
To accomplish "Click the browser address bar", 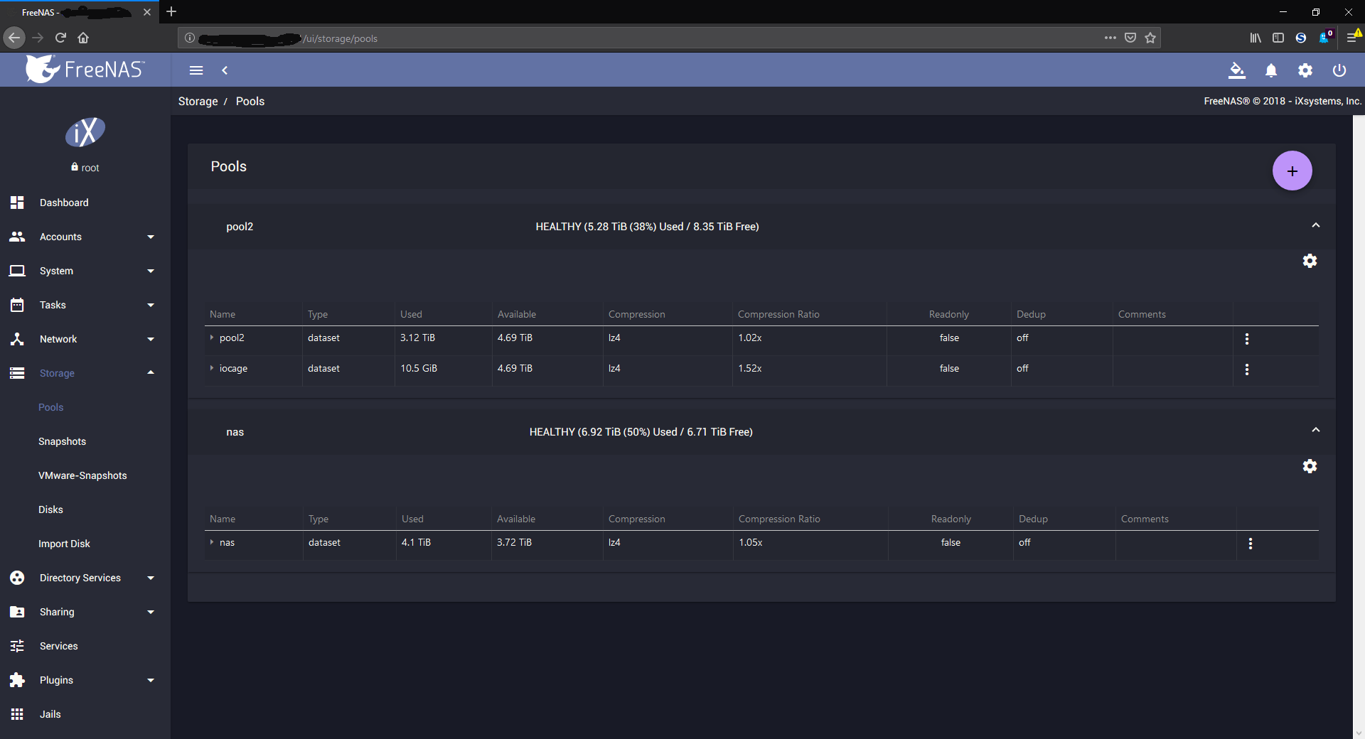I will (640, 38).
